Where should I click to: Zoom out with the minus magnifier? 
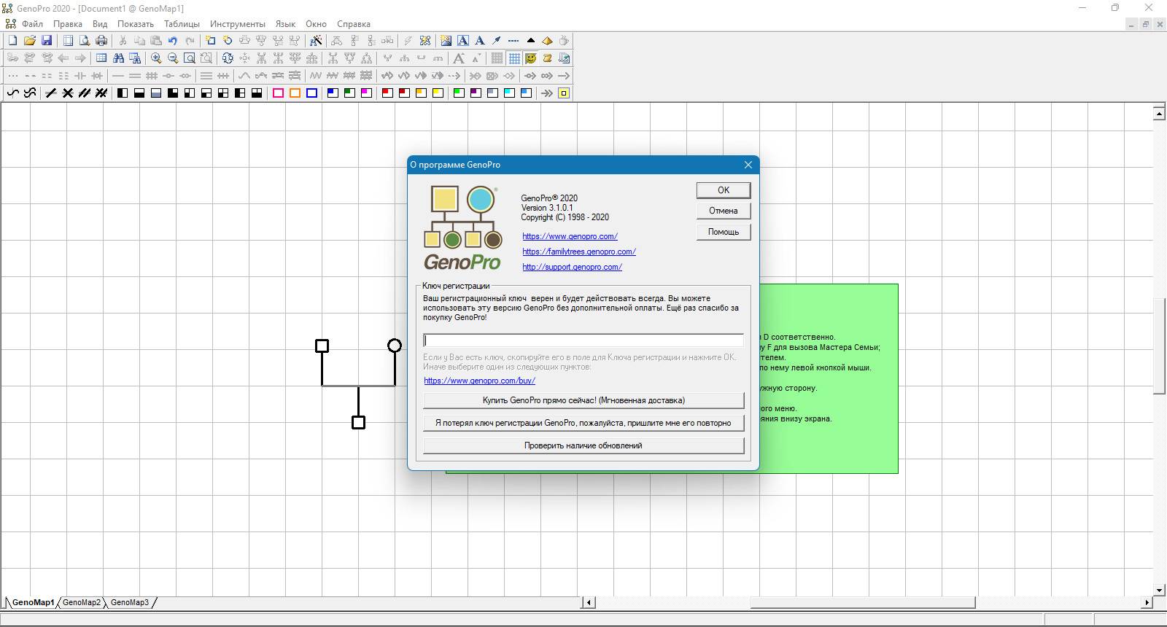[173, 58]
